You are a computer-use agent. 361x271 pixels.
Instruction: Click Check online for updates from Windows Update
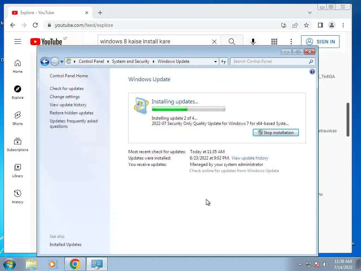point(234,171)
